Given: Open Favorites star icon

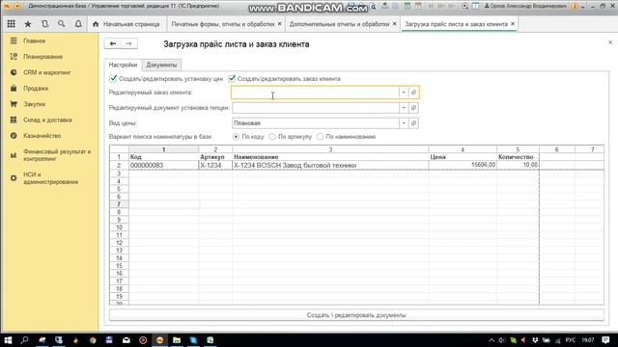Looking at the screenshot, I should pyautogui.click(x=28, y=24).
